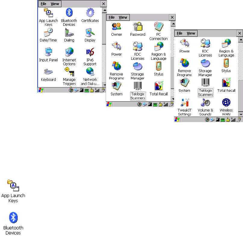Image resolution: width=243 pixels, height=236 pixels.
Task: Click signal strength tray icon below Total Recall and Stylus
Action: coord(166,104)
